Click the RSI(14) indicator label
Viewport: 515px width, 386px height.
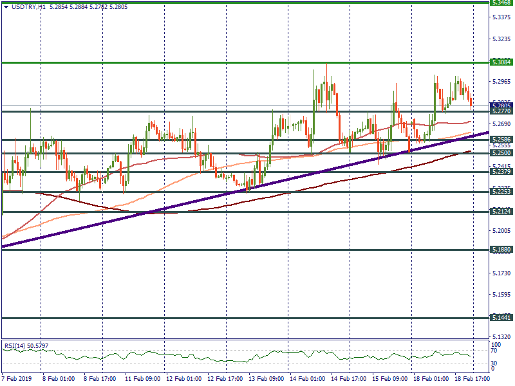pos(17,346)
